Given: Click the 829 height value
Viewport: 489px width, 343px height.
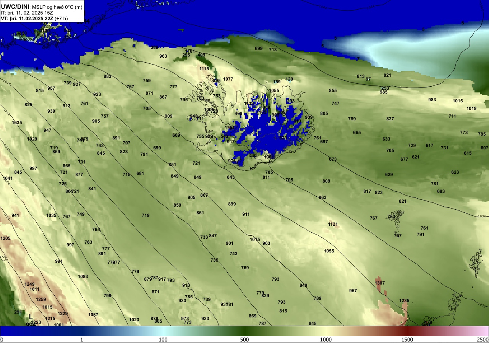Looking at the screenshot, I should tap(265, 296).
